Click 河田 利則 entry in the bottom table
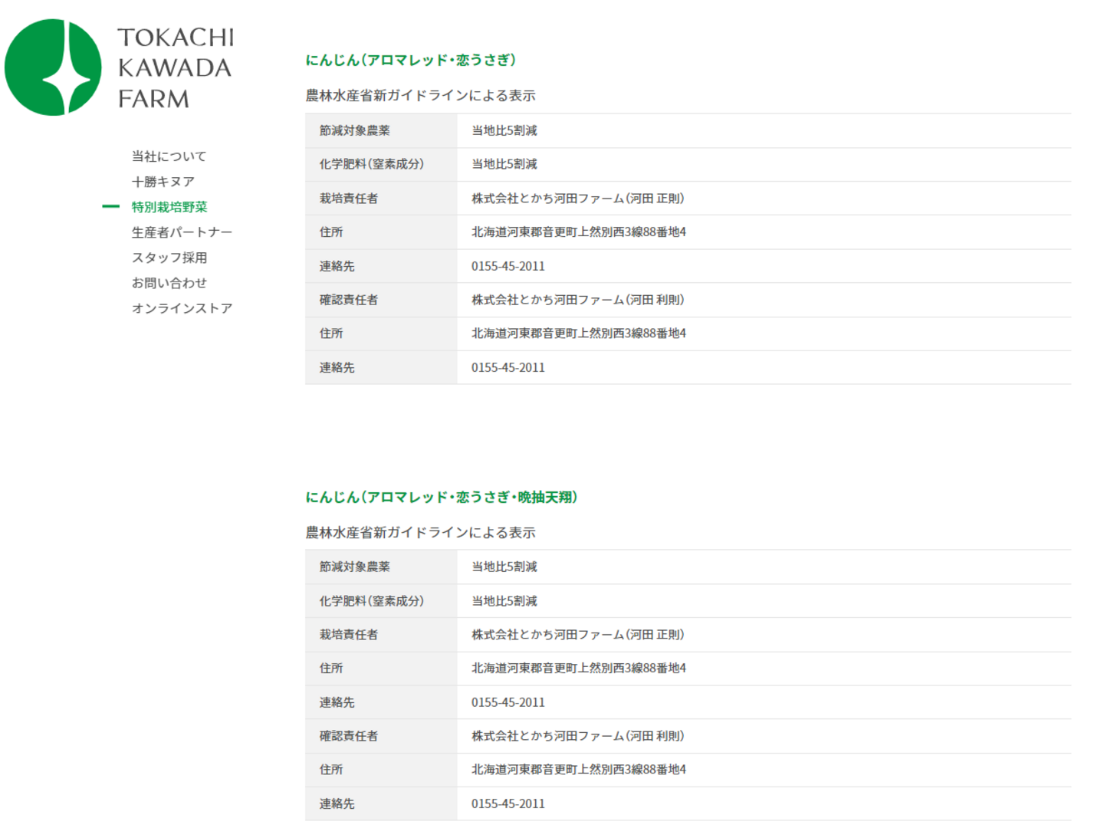1104x828 pixels. click(x=577, y=736)
